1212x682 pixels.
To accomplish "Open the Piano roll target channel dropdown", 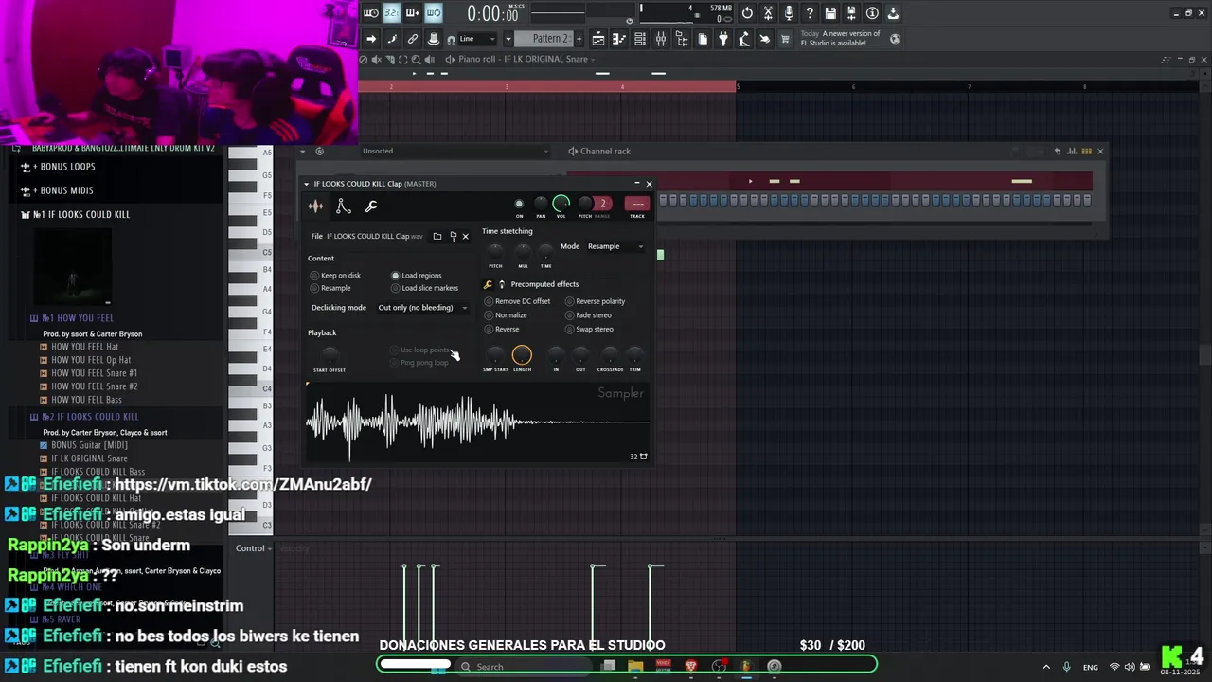I will click(527, 59).
